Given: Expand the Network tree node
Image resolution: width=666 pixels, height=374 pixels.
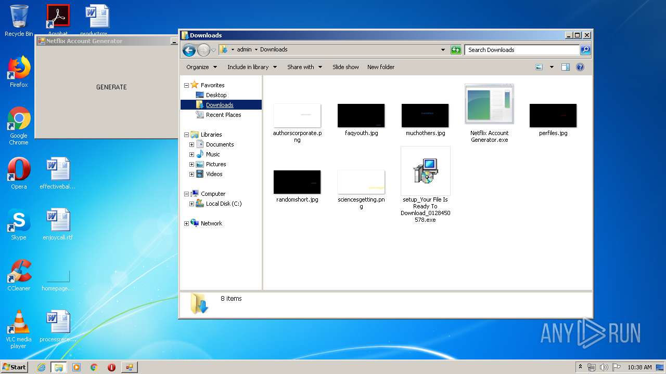Looking at the screenshot, I should pyautogui.click(x=186, y=223).
